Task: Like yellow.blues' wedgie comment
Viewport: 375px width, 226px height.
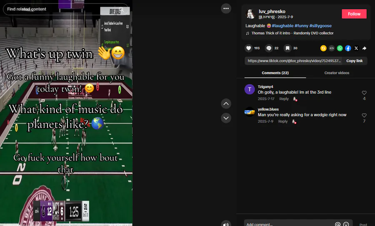Action: [364, 116]
